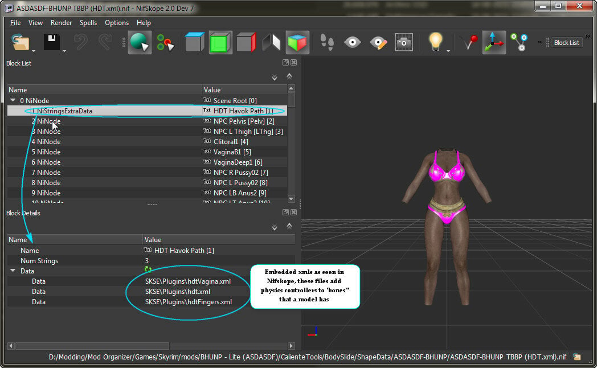Click the refresh arrows icon beside Data

pos(148,269)
